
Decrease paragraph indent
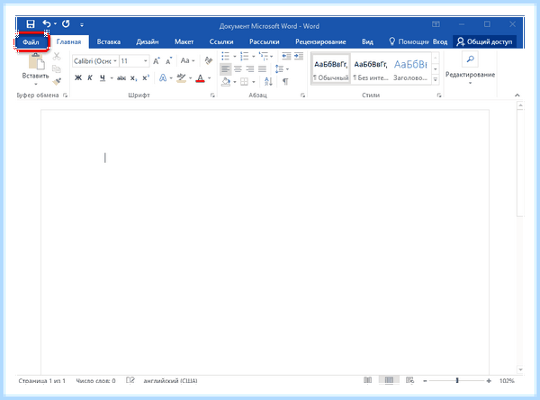[x=286, y=56]
